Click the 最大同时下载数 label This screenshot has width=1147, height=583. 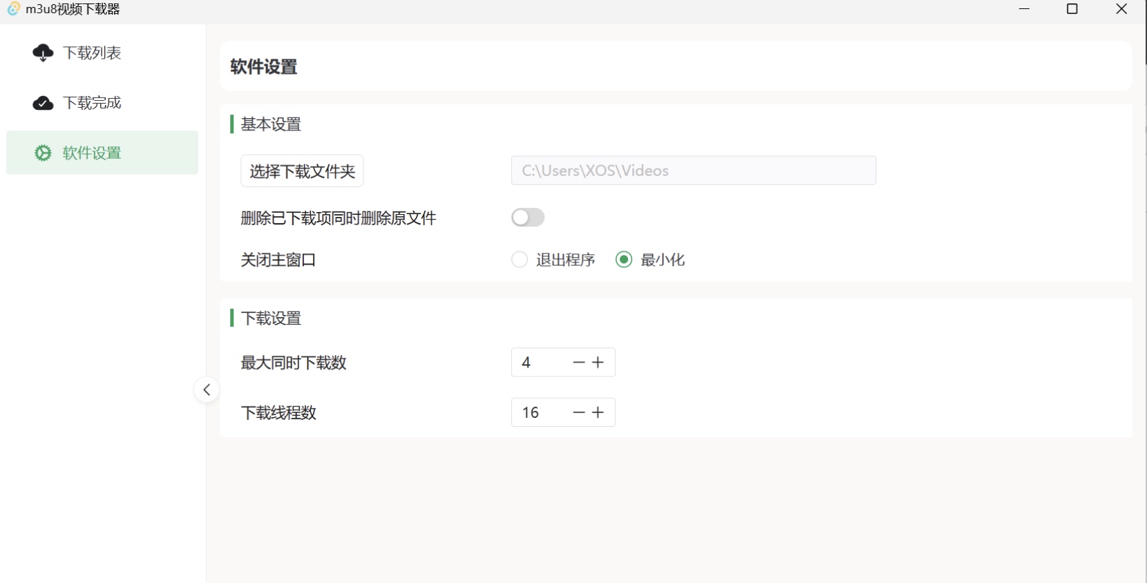294,363
